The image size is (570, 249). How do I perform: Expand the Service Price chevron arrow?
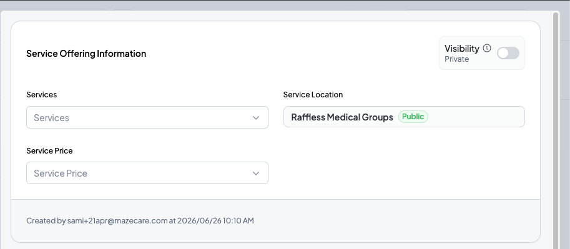(256, 173)
